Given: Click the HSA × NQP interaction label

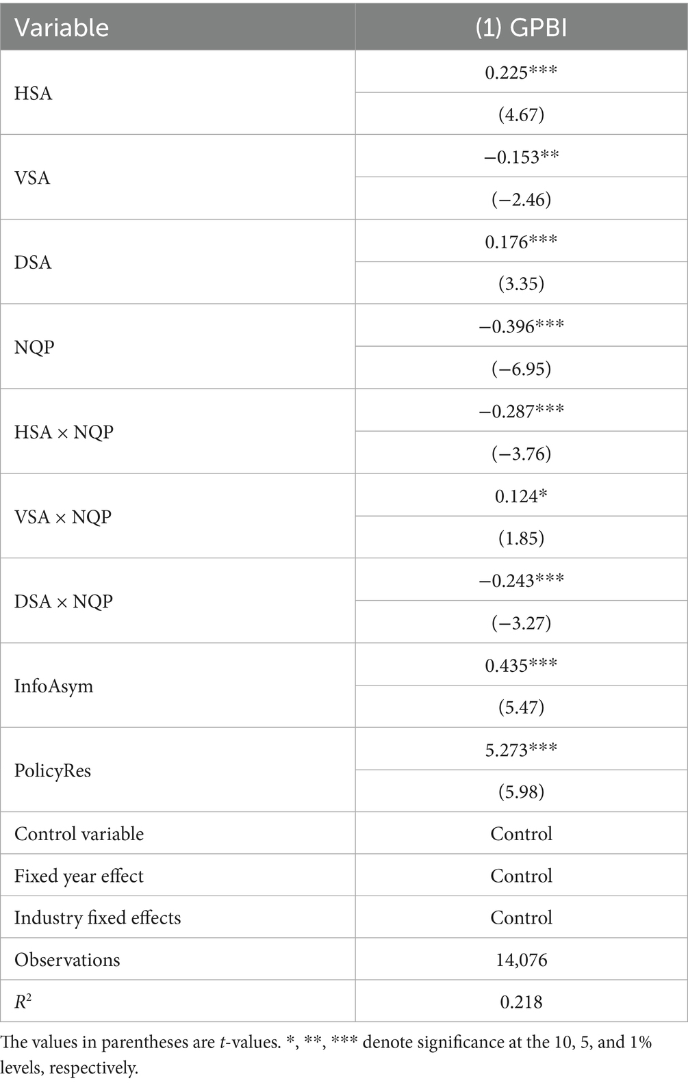Looking at the screenshot, I should pyautogui.click(x=64, y=432).
